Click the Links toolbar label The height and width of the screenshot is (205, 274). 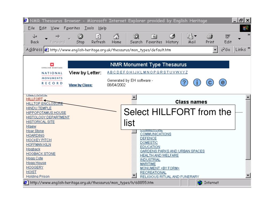[241, 49]
